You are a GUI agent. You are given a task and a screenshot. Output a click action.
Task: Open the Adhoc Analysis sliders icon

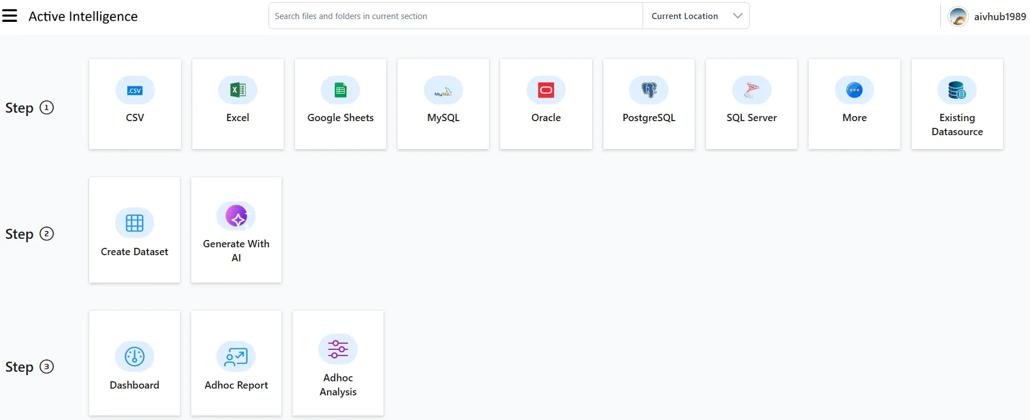pos(338,349)
